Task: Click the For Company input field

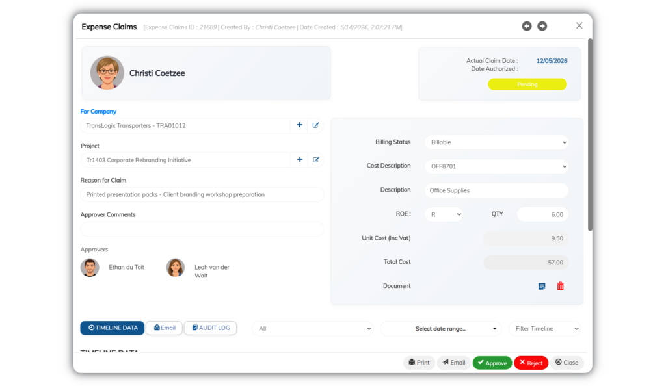Action: coord(185,125)
